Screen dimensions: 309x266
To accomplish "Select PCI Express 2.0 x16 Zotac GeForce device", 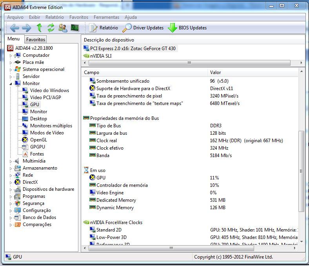I will (130, 49).
